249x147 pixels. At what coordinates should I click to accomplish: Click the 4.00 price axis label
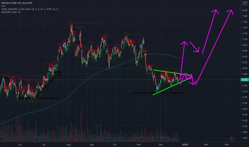click(245, 126)
